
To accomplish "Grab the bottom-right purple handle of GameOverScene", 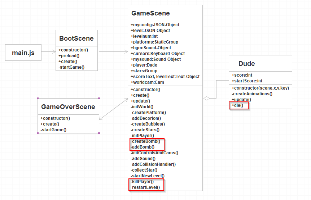I will point(99,133).
